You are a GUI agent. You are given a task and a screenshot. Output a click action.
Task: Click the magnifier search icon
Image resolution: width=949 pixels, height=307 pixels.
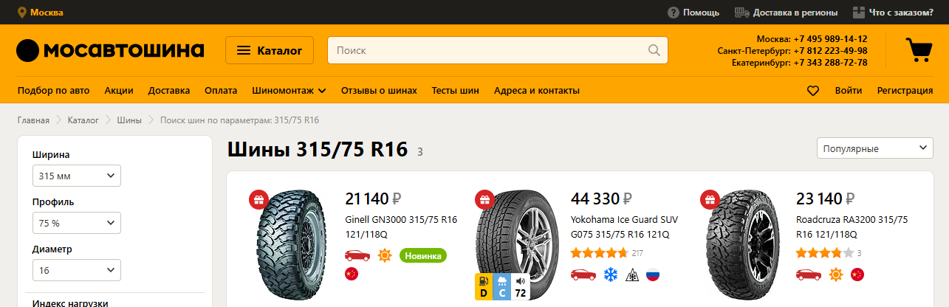pyautogui.click(x=654, y=50)
